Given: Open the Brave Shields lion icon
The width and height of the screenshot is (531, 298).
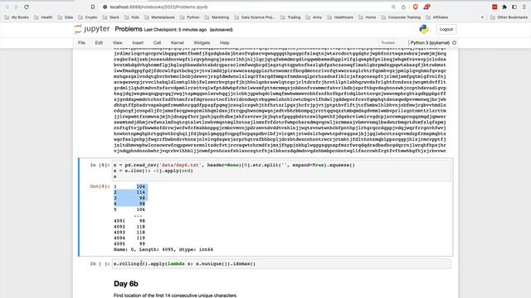Looking at the screenshot, I should [416, 7].
